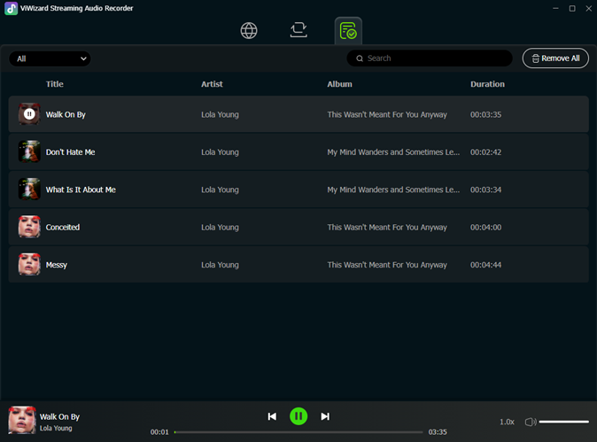Click total time 03:35 label
This screenshot has height=442, width=597.
tap(438, 432)
